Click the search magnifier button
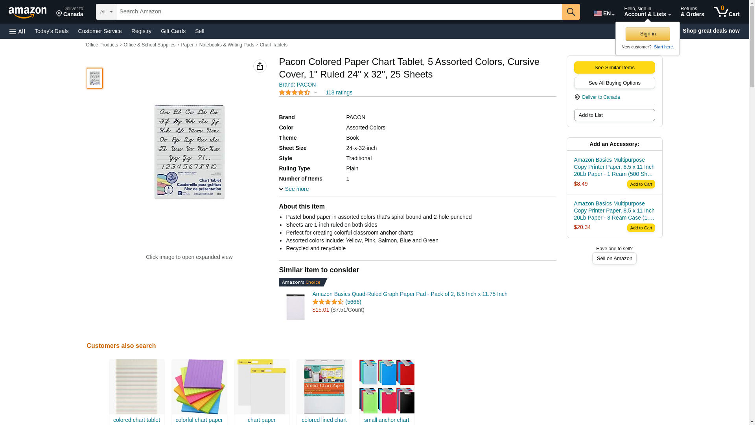755x425 pixels. [571, 12]
